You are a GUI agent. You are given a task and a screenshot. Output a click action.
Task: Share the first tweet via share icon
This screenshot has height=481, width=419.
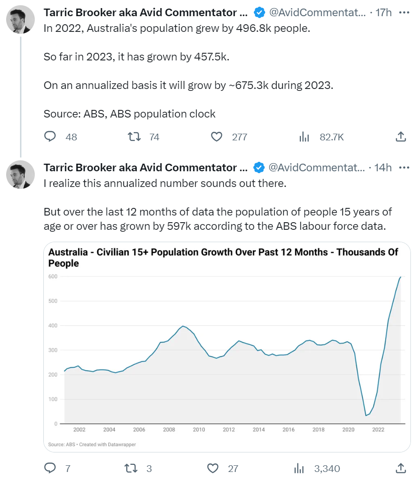(401, 137)
